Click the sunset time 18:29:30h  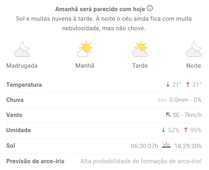(188, 146)
